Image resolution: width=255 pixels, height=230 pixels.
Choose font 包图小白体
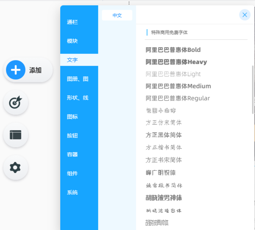[161, 110]
